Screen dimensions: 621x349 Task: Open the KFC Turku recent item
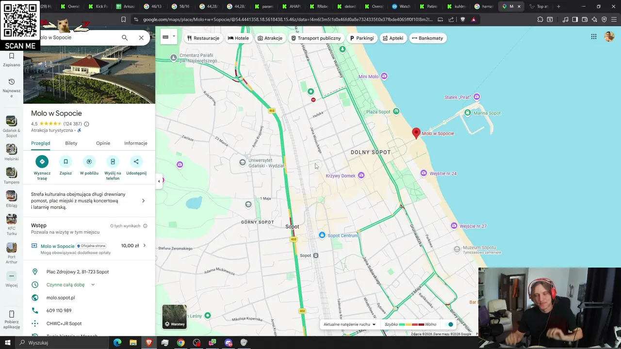[12, 224]
